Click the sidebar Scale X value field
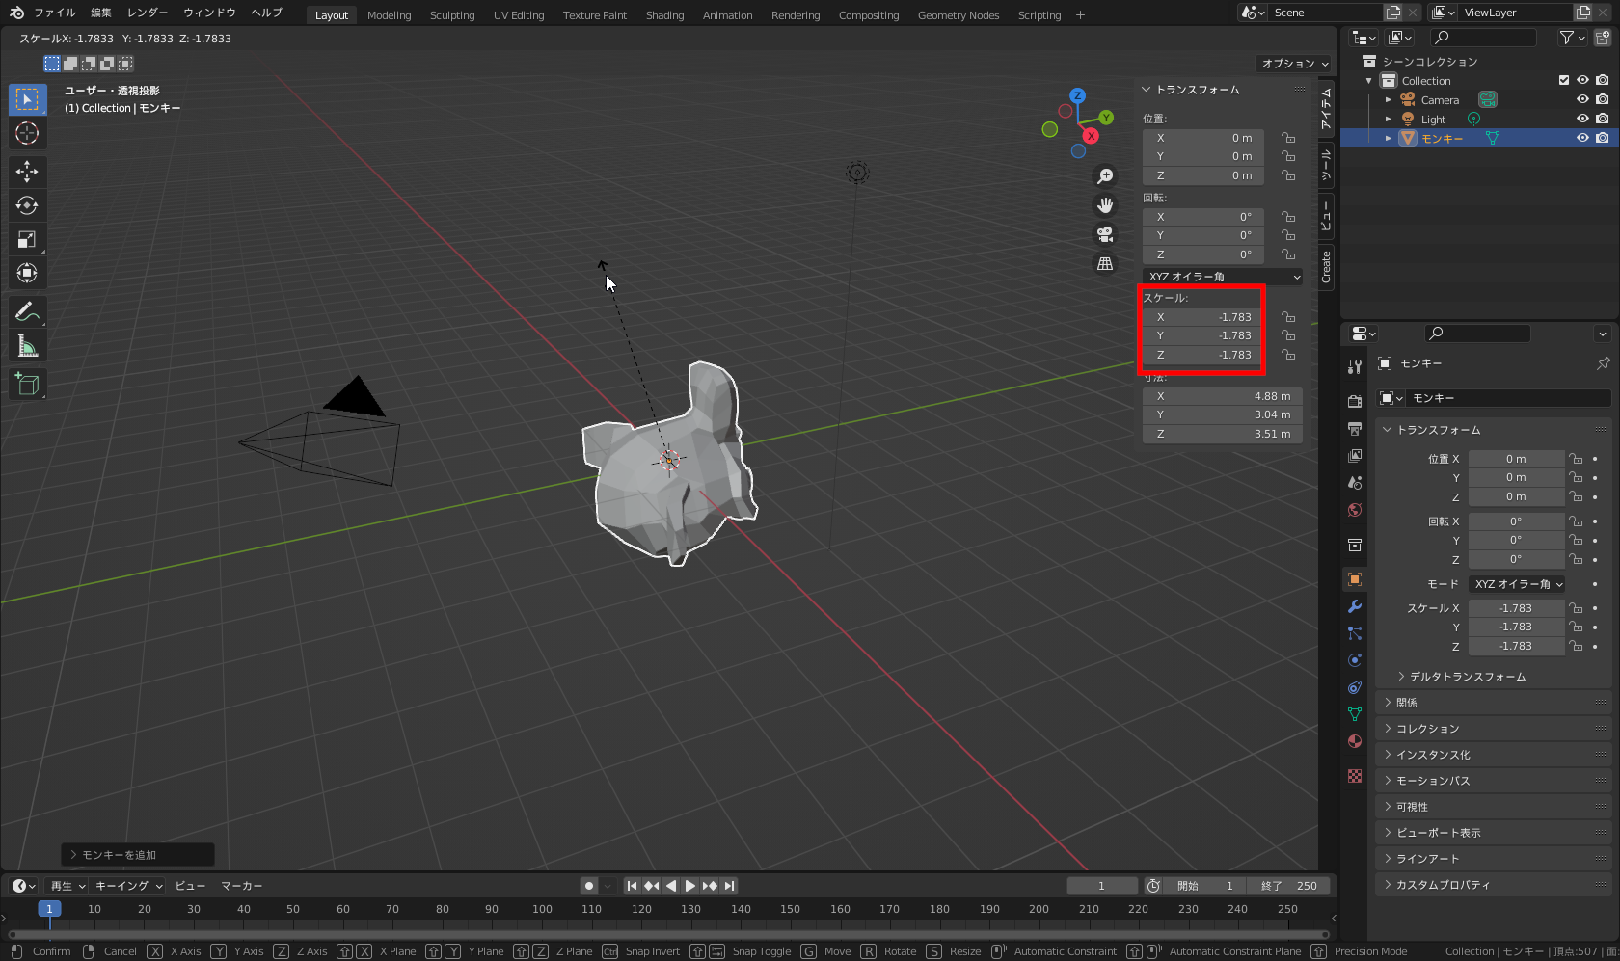Image resolution: width=1620 pixels, height=961 pixels. [x=1203, y=317]
